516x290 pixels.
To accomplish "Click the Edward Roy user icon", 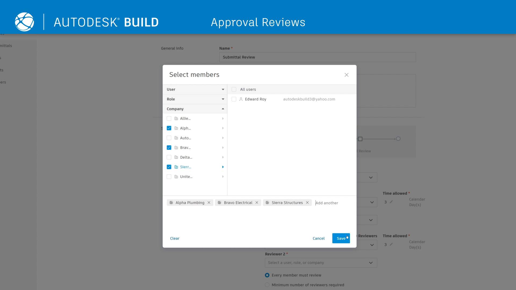I will (x=241, y=99).
